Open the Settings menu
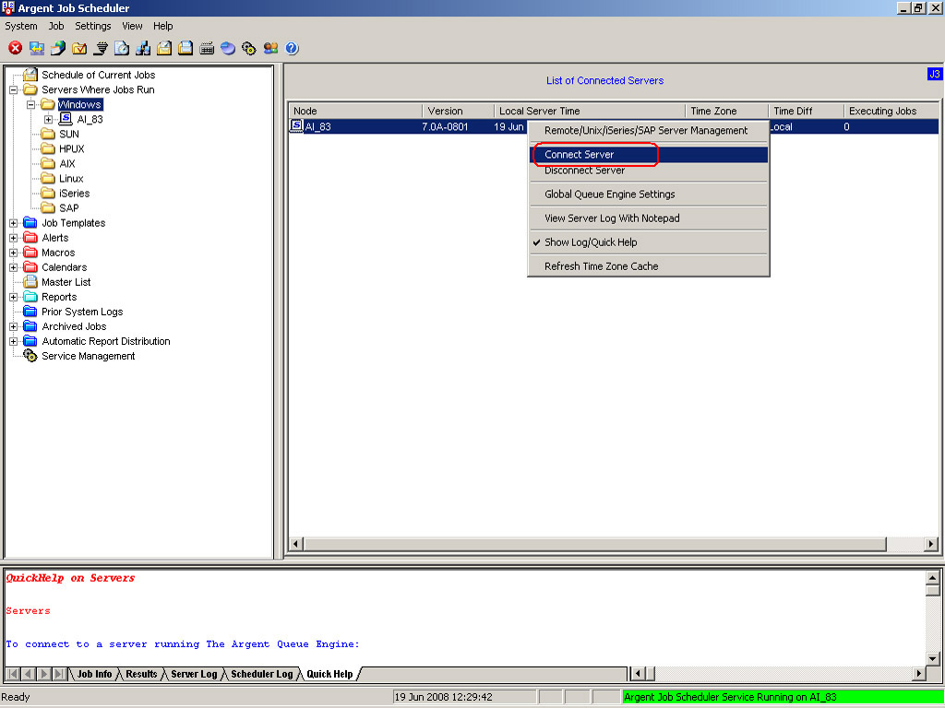The width and height of the screenshot is (945, 708). tap(92, 26)
